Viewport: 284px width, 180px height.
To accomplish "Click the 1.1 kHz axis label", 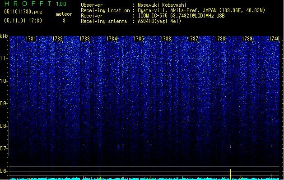I will (4, 58).
